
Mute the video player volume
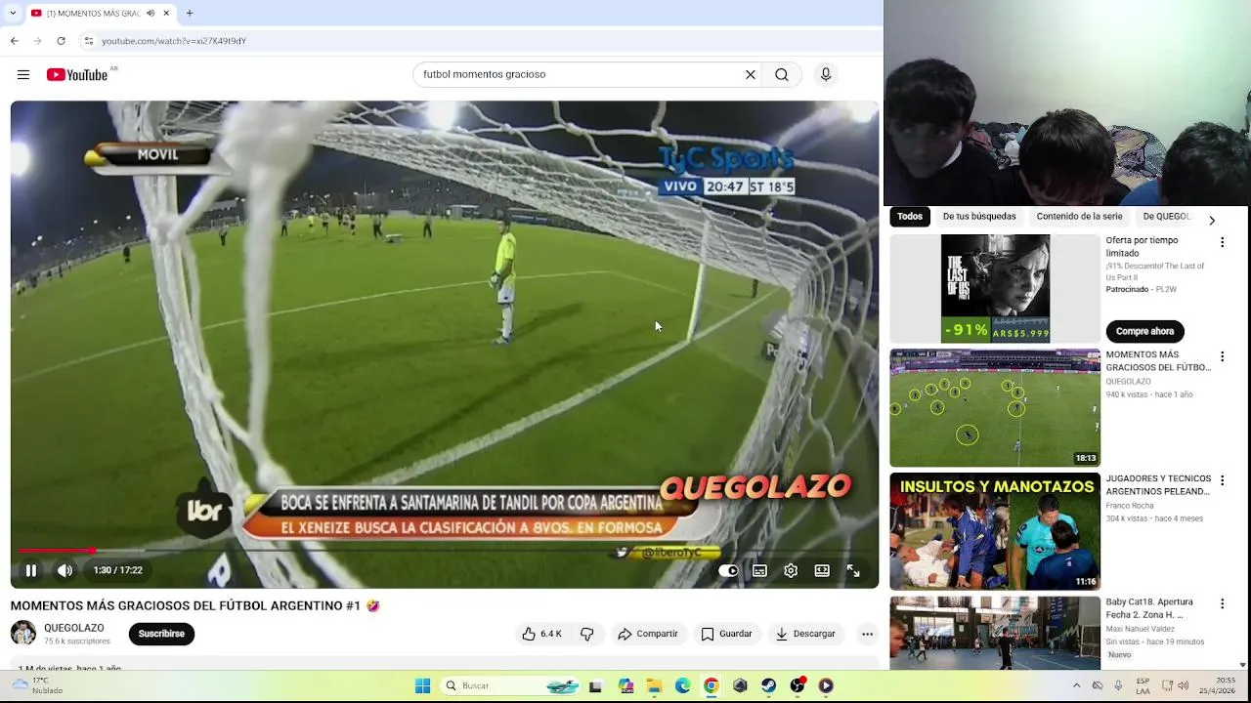pos(65,570)
